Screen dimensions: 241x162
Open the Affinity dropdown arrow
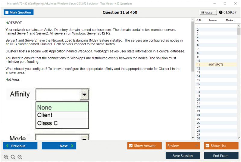click(84, 94)
